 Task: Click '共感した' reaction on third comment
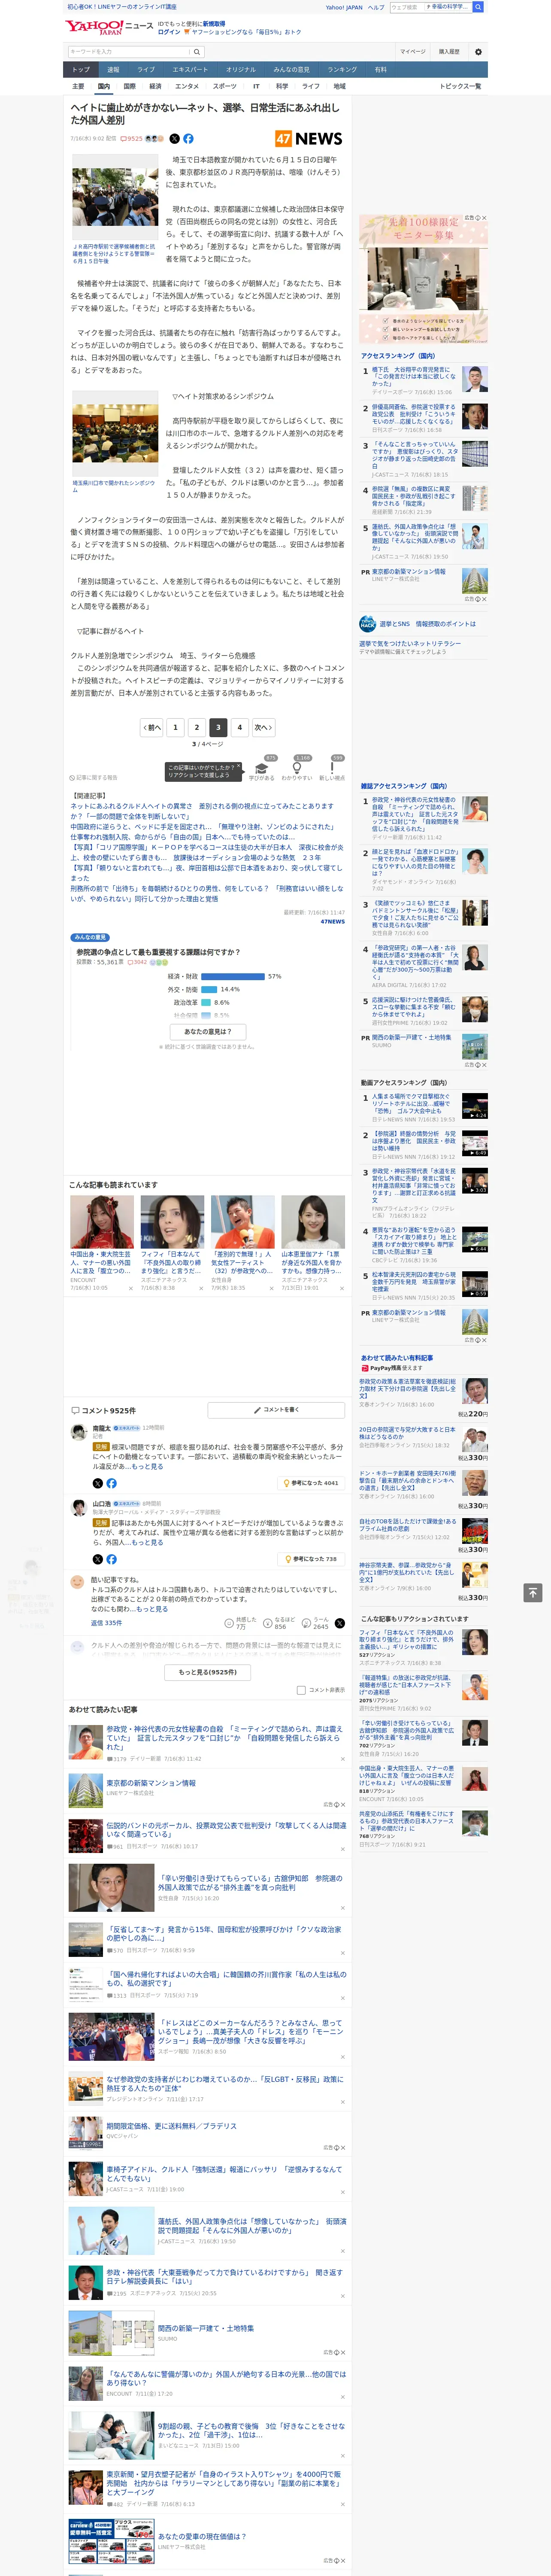240,1623
